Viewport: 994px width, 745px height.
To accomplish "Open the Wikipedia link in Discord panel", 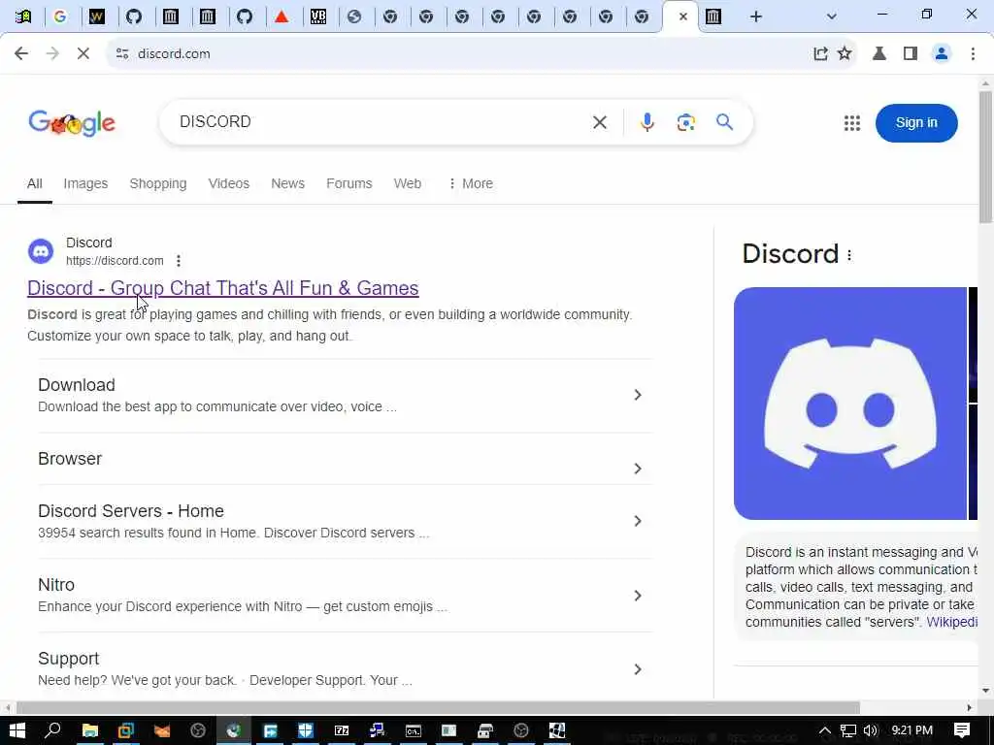I will [x=951, y=622].
